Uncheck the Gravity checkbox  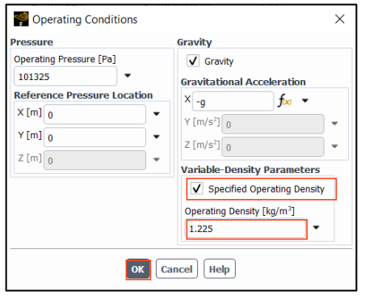click(193, 61)
